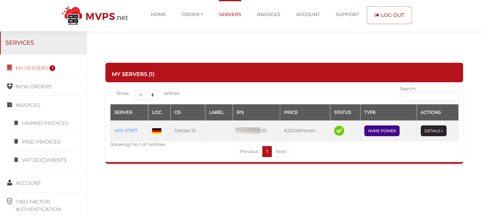
Task: Click the IP address ending in 231
Action: 251,131
